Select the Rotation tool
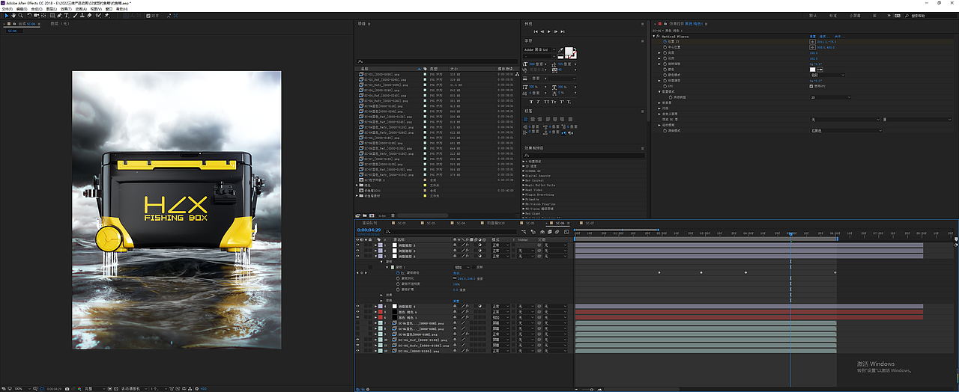The height and width of the screenshot is (392, 959). click(29, 16)
